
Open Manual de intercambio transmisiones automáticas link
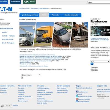click(x=40, y=58)
